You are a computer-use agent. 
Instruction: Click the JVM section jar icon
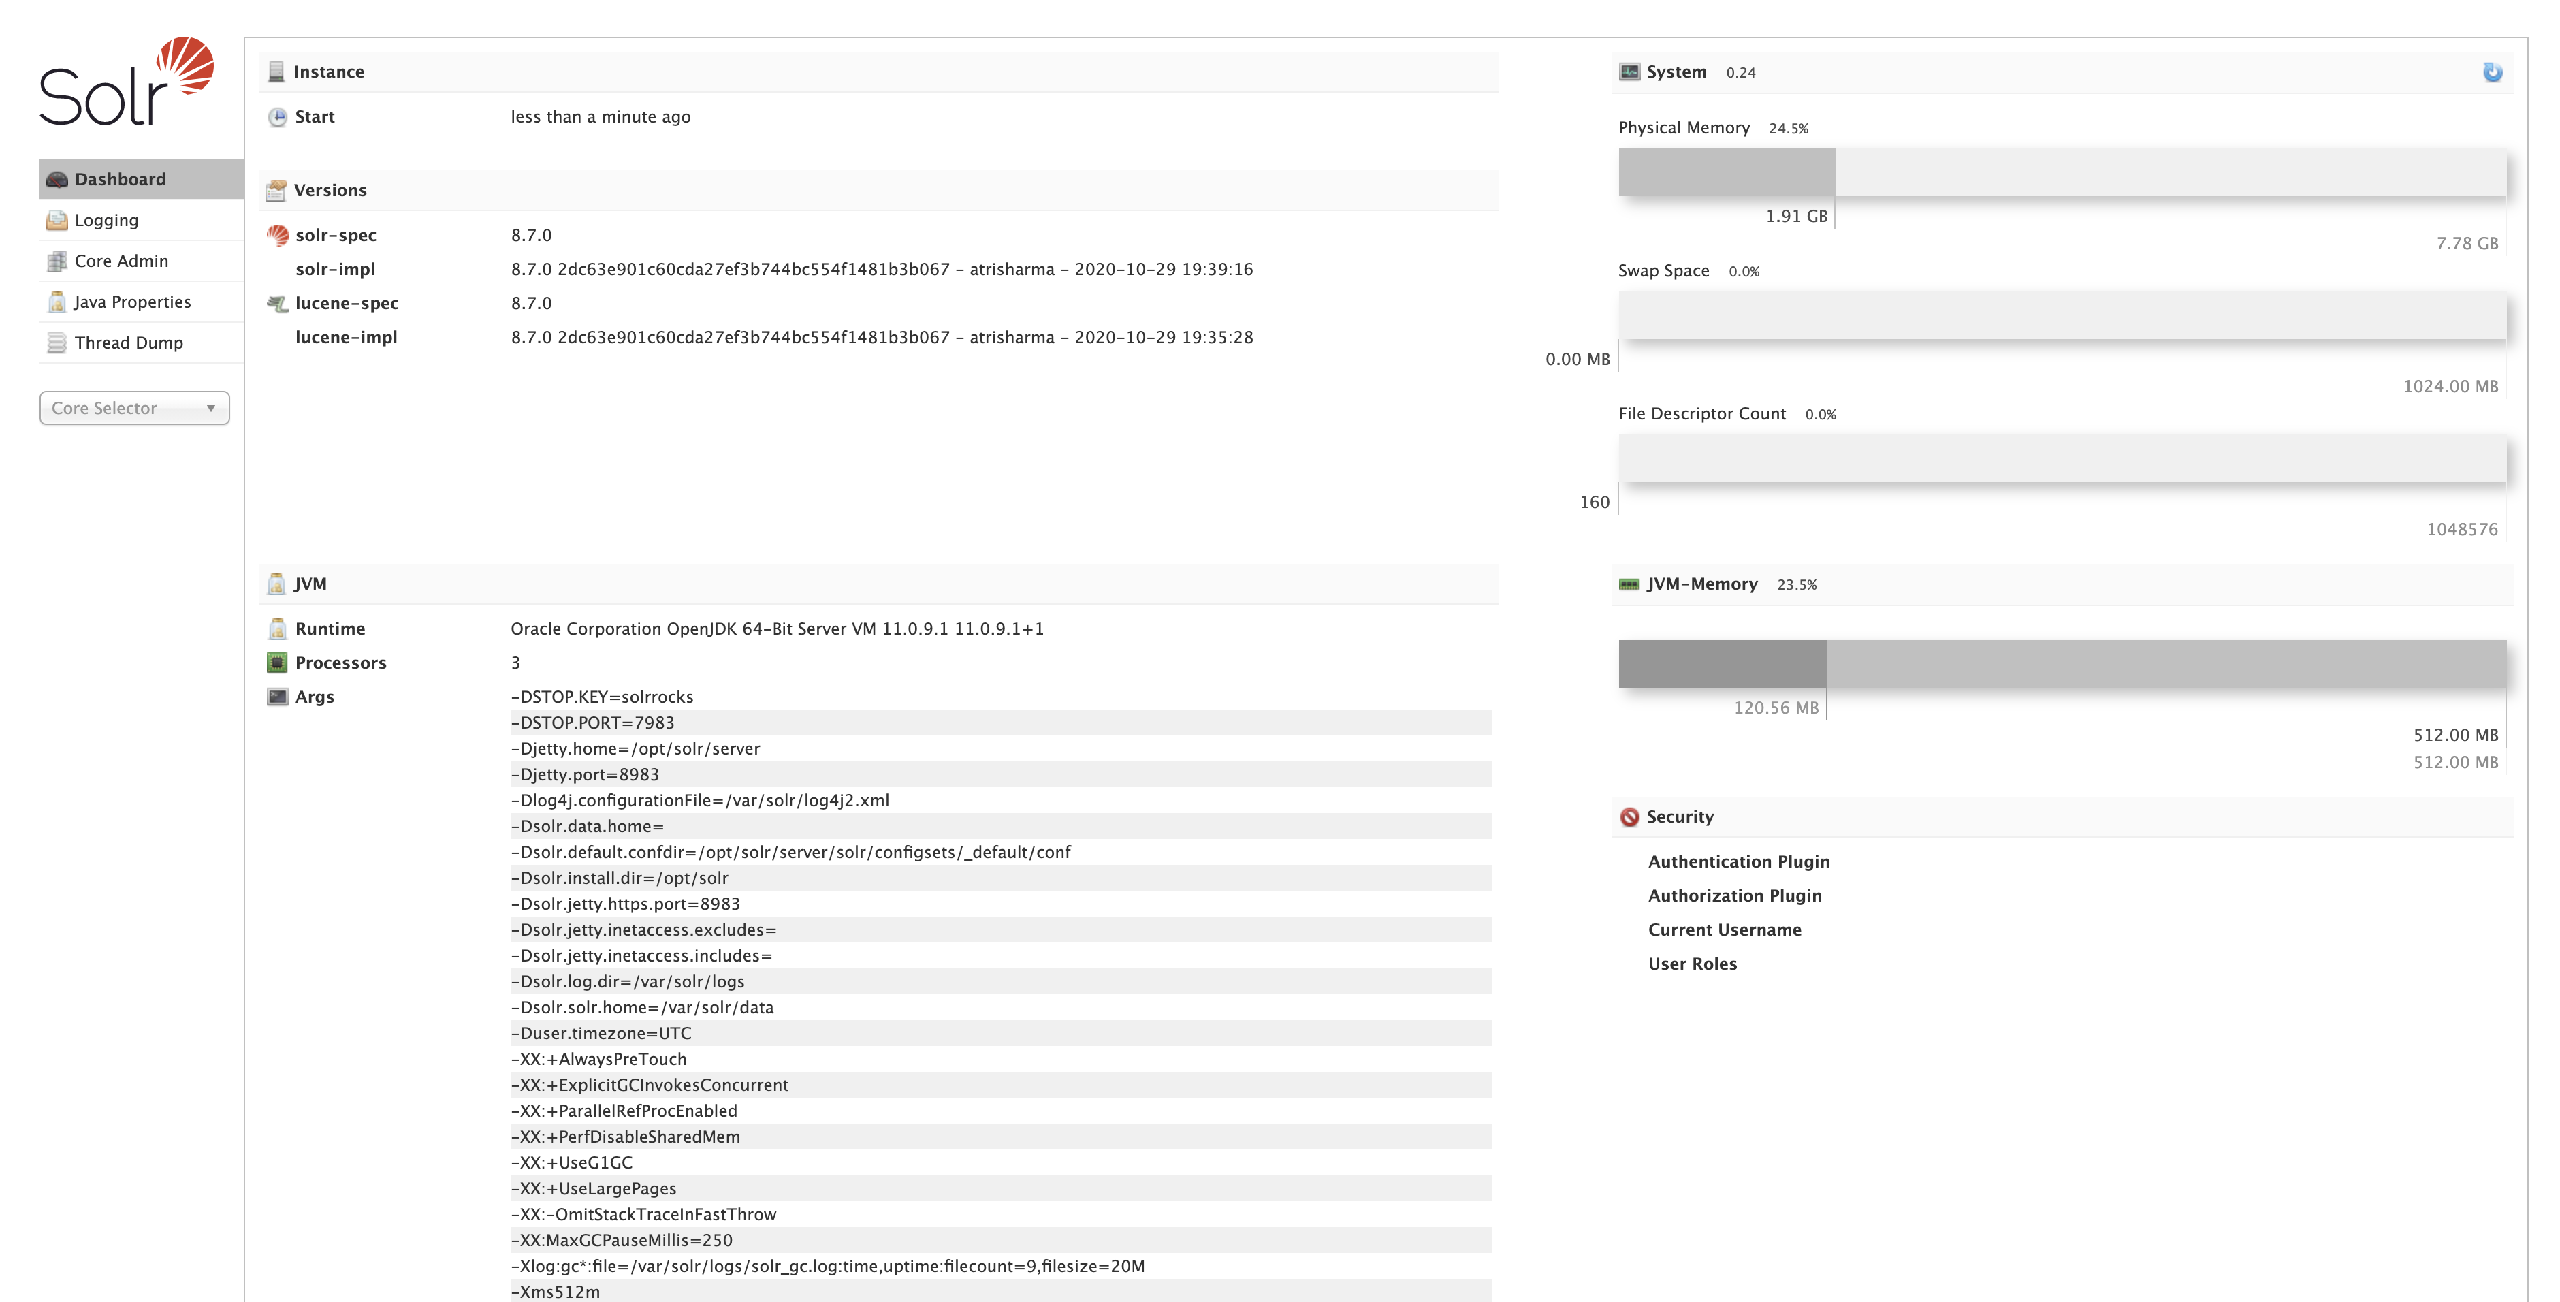(x=276, y=584)
